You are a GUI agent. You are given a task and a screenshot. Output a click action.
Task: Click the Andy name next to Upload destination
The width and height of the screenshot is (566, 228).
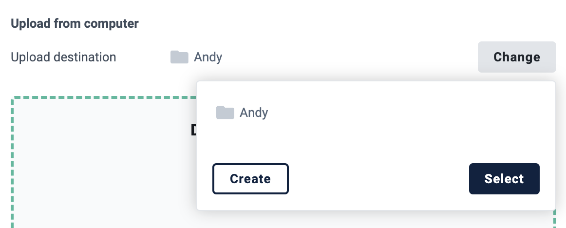coord(208,57)
